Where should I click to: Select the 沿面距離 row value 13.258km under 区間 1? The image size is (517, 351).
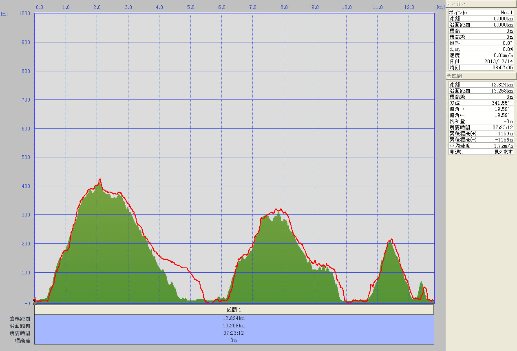click(x=234, y=326)
